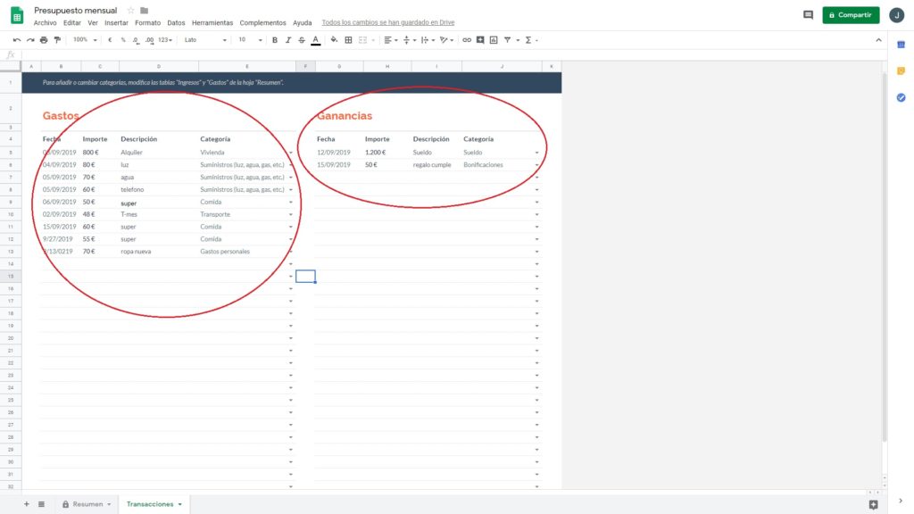Print the spreadsheet with the printer icon
This screenshot has height=514, width=914.
[44, 40]
